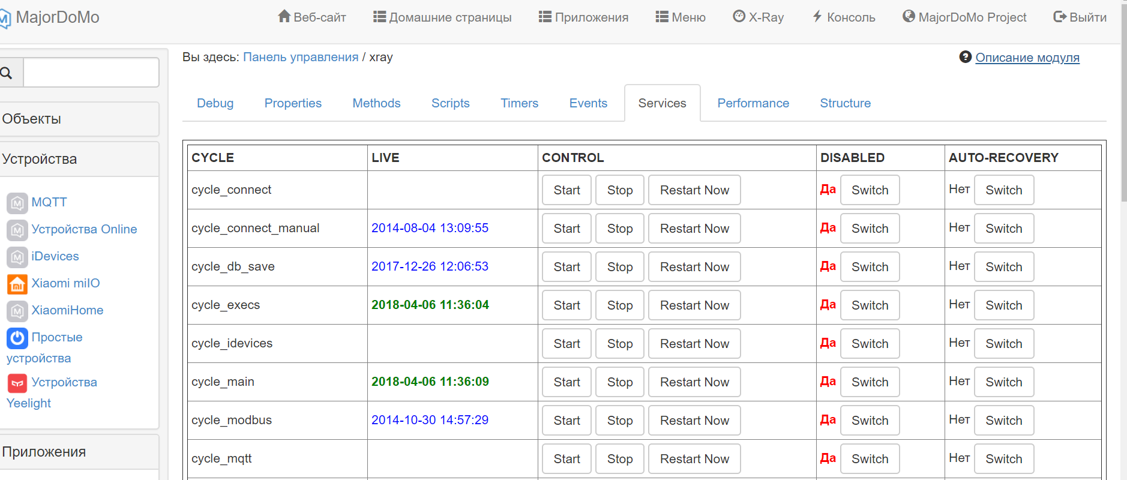
Task: Expand the Объекты sidebar section
Action: pos(78,119)
